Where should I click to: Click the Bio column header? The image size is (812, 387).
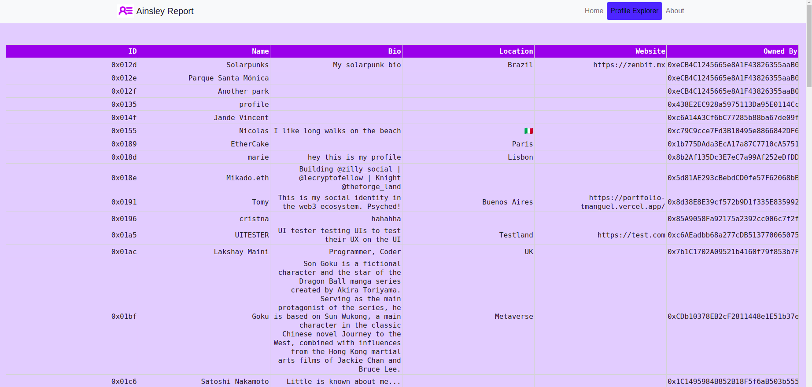tap(336, 51)
